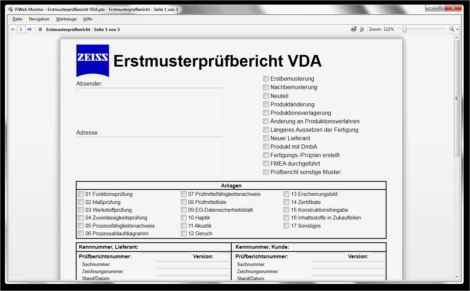Click the PiWeb Monitor title bar icon

coord(10,10)
